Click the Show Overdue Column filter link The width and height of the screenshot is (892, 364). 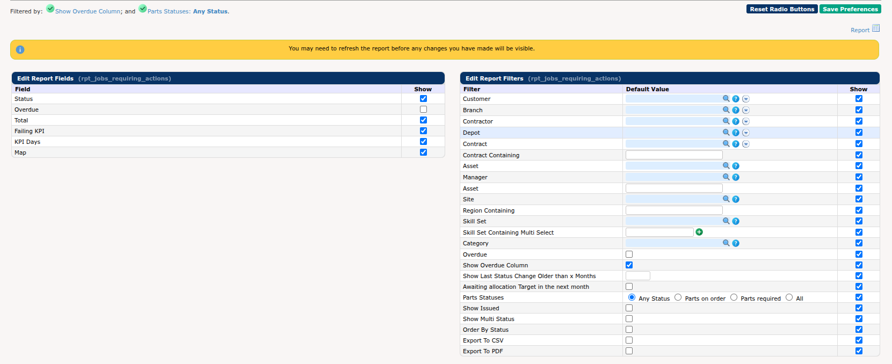(88, 11)
